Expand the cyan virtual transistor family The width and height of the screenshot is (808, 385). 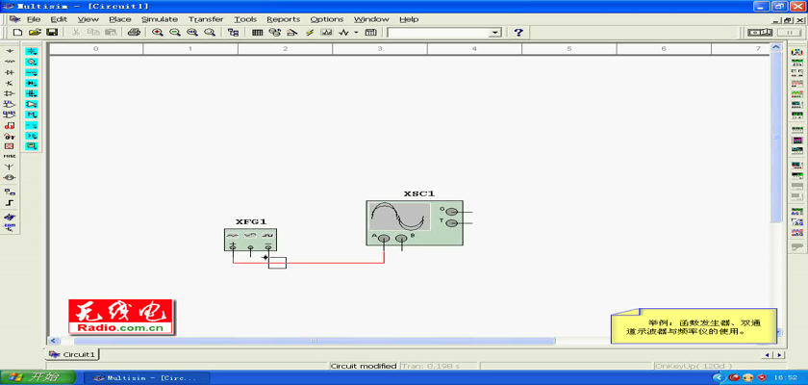point(32,93)
